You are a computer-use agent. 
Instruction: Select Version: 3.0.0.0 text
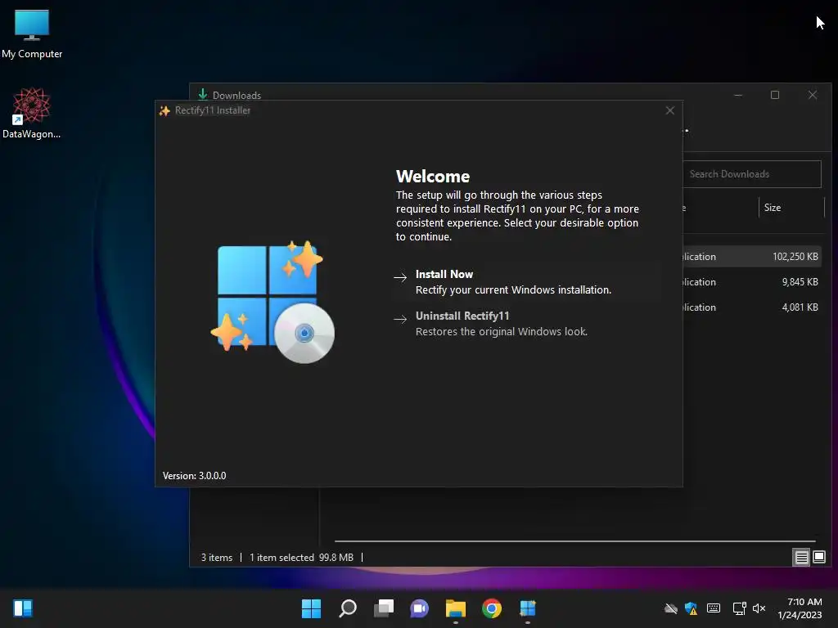point(195,476)
